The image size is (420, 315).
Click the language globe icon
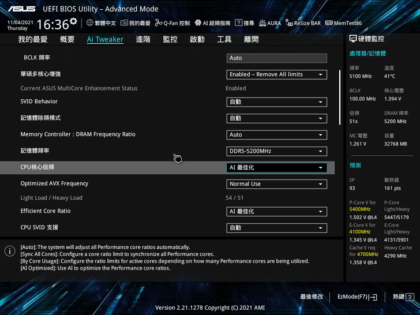[90, 22]
